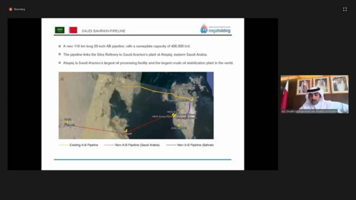Viewport: 356px width, 200px height.
Task: Click the red Recording indicator icon
Action: pyautogui.click(x=11, y=9)
